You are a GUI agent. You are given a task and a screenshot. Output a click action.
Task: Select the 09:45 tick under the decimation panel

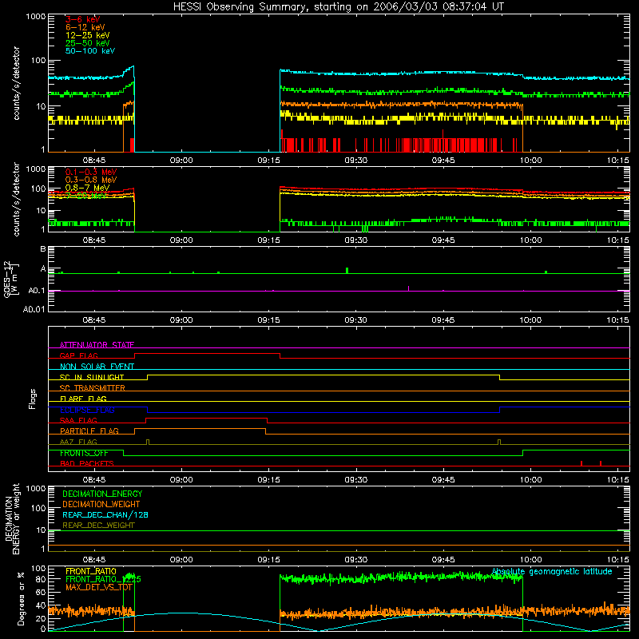443,560
